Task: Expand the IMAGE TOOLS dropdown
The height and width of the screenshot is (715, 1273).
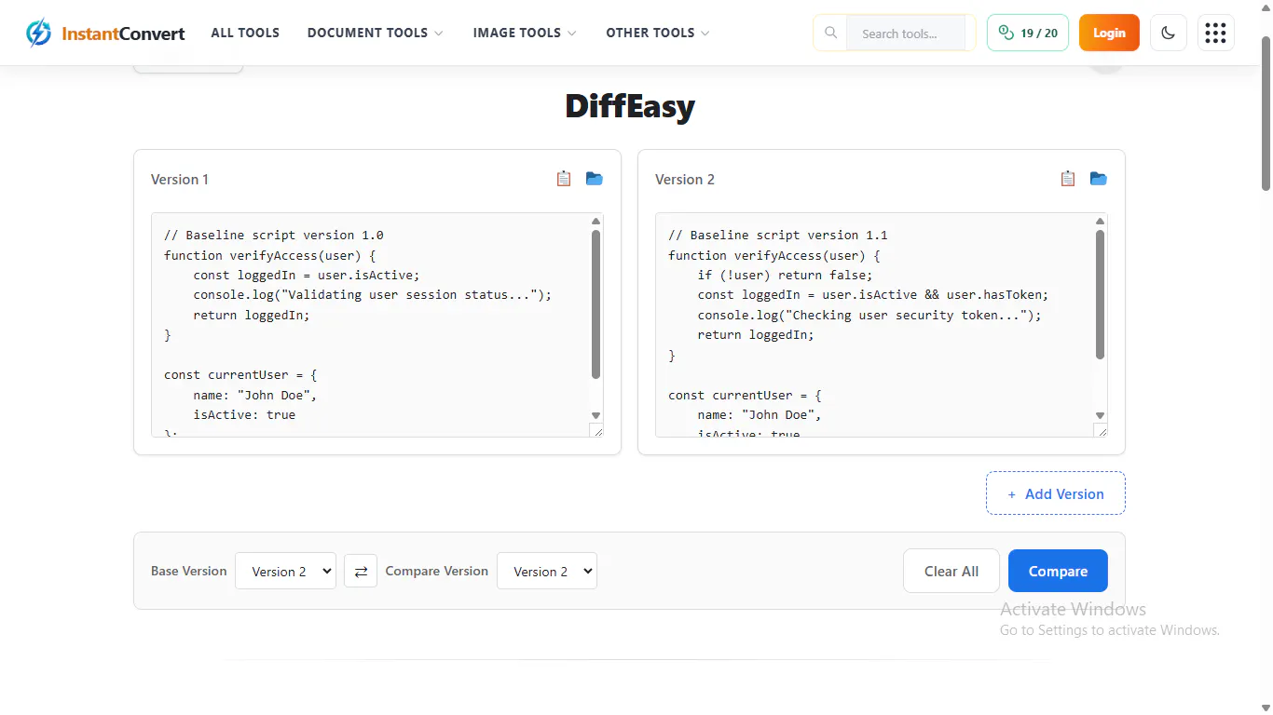Action: click(525, 33)
